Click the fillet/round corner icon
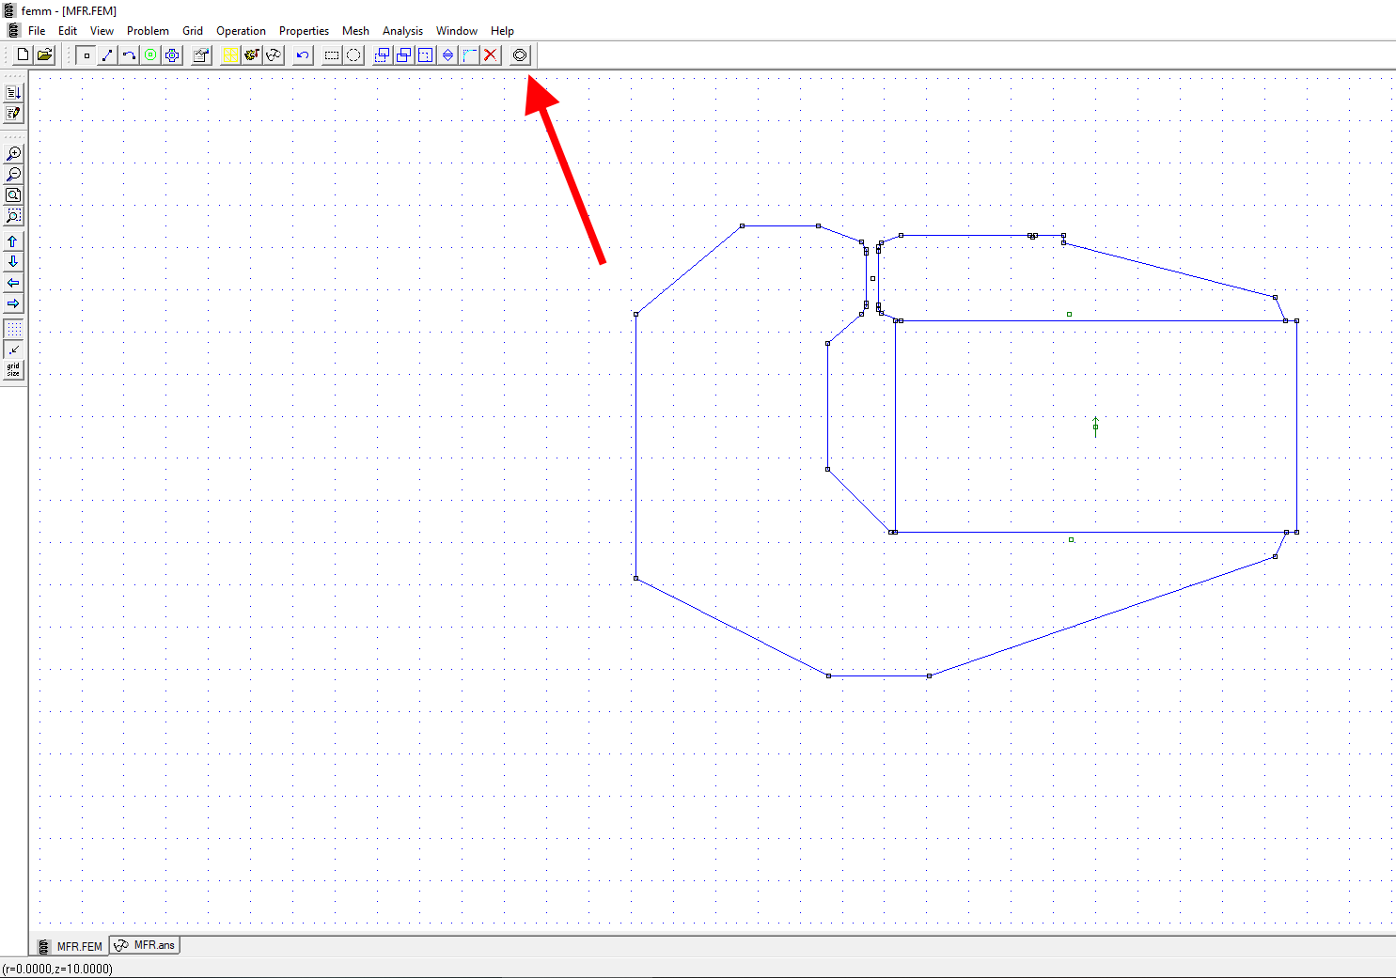 click(x=469, y=54)
